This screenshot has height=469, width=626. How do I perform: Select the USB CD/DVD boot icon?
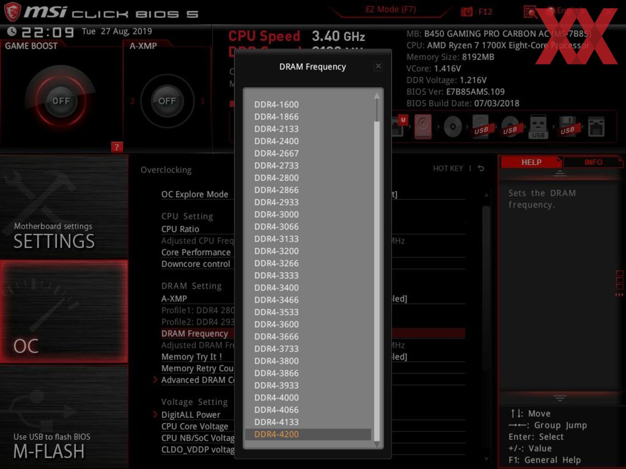click(510, 126)
